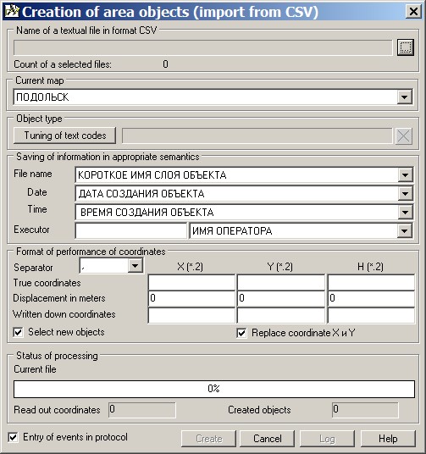Screen dimensions: 426x454
Task: Click the Cancel button
Action: pos(267,439)
